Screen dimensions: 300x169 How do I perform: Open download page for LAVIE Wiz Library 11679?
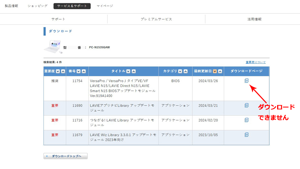pyautogui.click(x=246, y=135)
